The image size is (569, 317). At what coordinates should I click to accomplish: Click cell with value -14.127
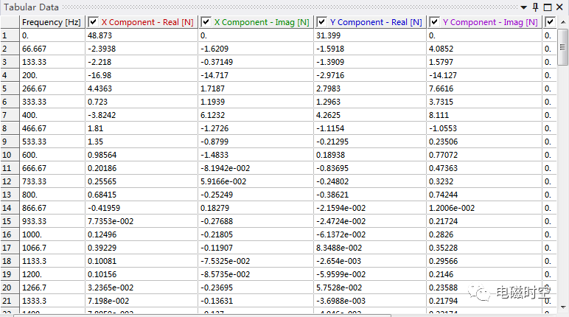(484, 75)
